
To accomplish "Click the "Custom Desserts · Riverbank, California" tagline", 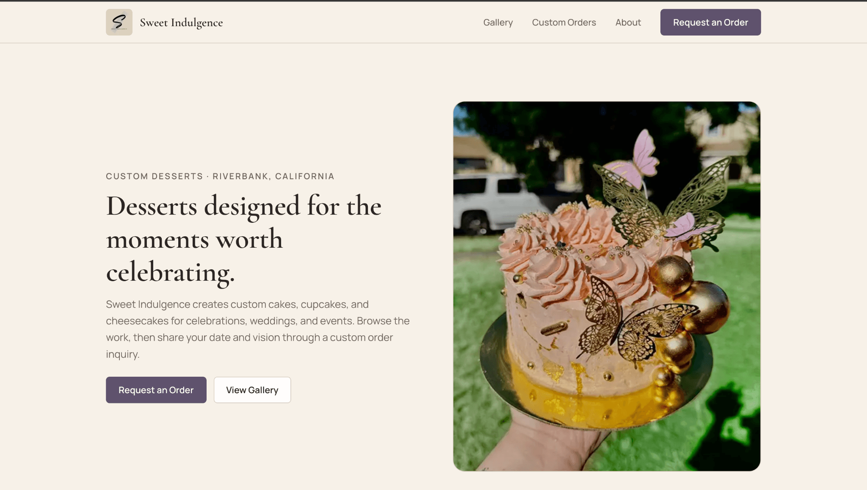I will tap(220, 176).
